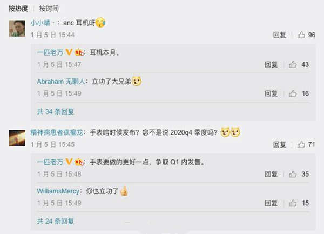Viewport: 324px width, 234px height.
Task: Open 精神病患者疯癫龙 username link
Action: pos(57,132)
